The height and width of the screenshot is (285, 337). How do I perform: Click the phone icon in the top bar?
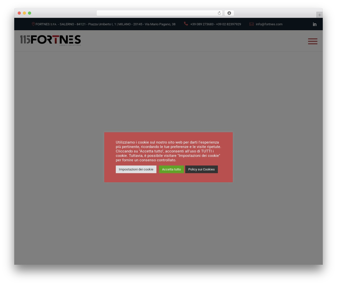pyautogui.click(x=186, y=24)
